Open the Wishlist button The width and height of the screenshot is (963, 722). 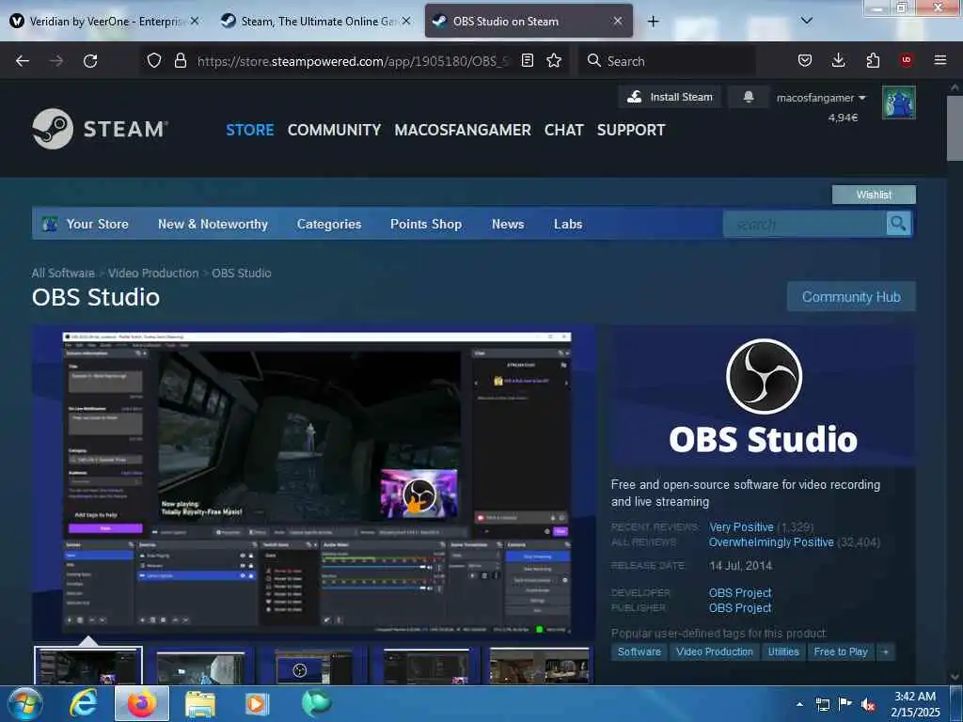(x=874, y=195)
